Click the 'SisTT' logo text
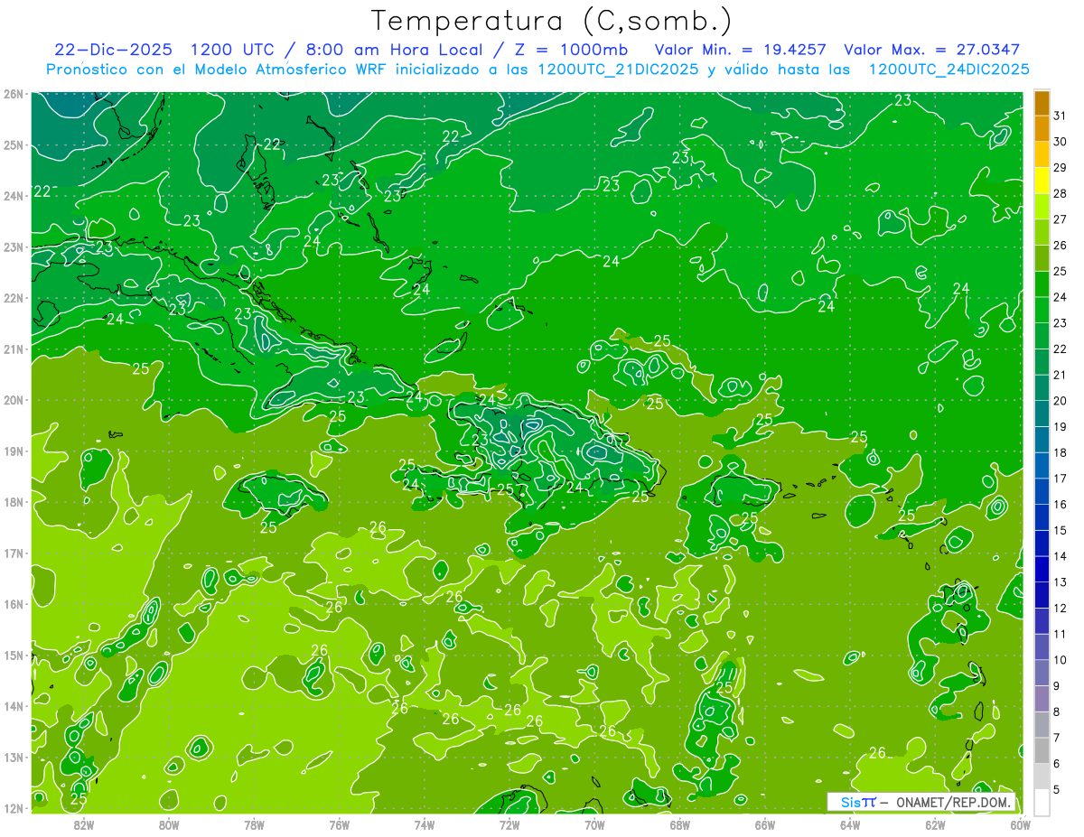 coord(858,802)
